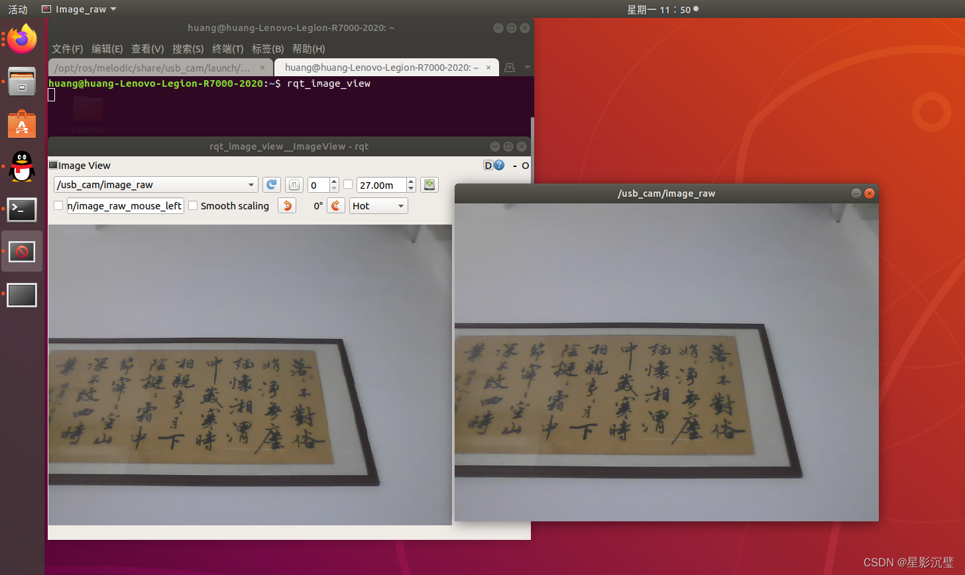Click the camera image in the rqt Image View
This screenshot has width=965, height=575.
tap(250, 375)
